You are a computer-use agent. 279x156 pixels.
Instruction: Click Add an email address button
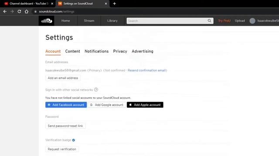(63, 78)
